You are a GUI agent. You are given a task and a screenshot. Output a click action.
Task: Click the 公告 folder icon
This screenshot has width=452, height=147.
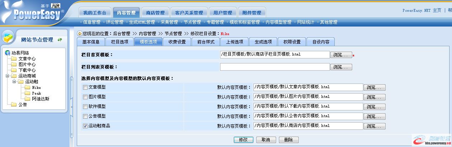pos(14,105)
